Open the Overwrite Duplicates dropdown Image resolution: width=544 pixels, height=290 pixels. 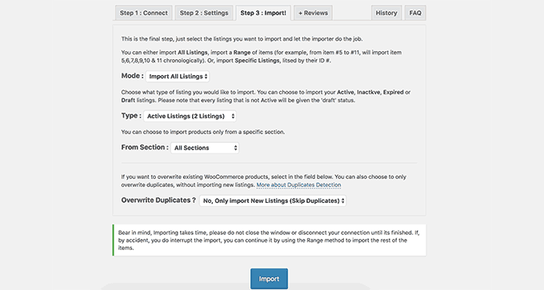pyautogui.click(x=273, y=201)
